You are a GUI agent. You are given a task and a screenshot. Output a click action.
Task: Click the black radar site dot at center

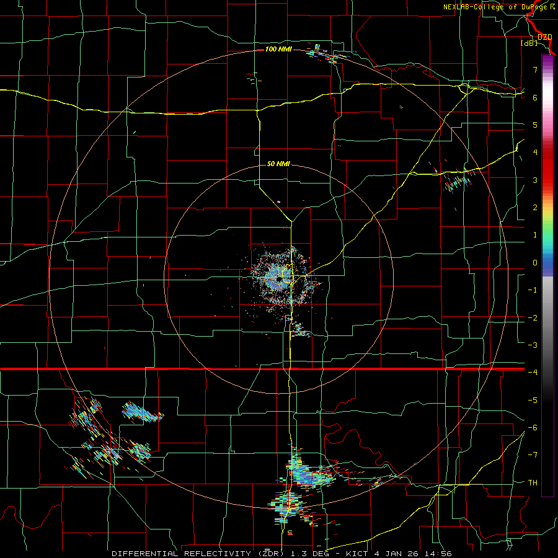(278, 280)
